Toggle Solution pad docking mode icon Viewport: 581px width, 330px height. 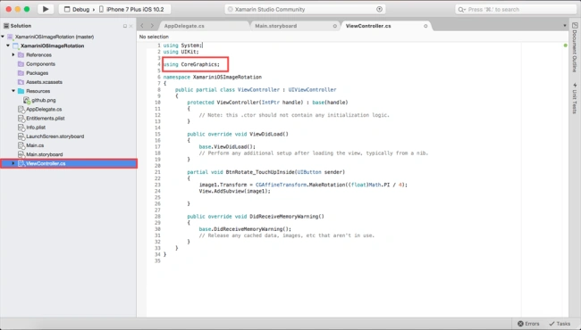click(x=125, y=26)
